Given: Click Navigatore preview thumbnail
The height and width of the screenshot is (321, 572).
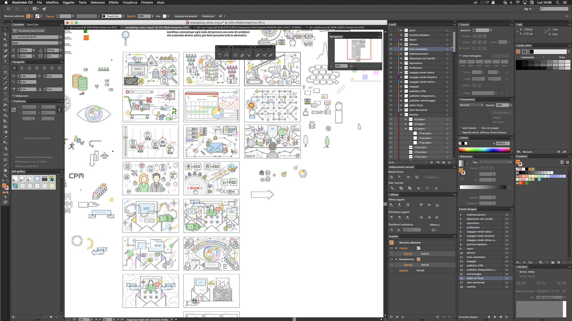Looking at the screenshot, I should click(358, 51).
